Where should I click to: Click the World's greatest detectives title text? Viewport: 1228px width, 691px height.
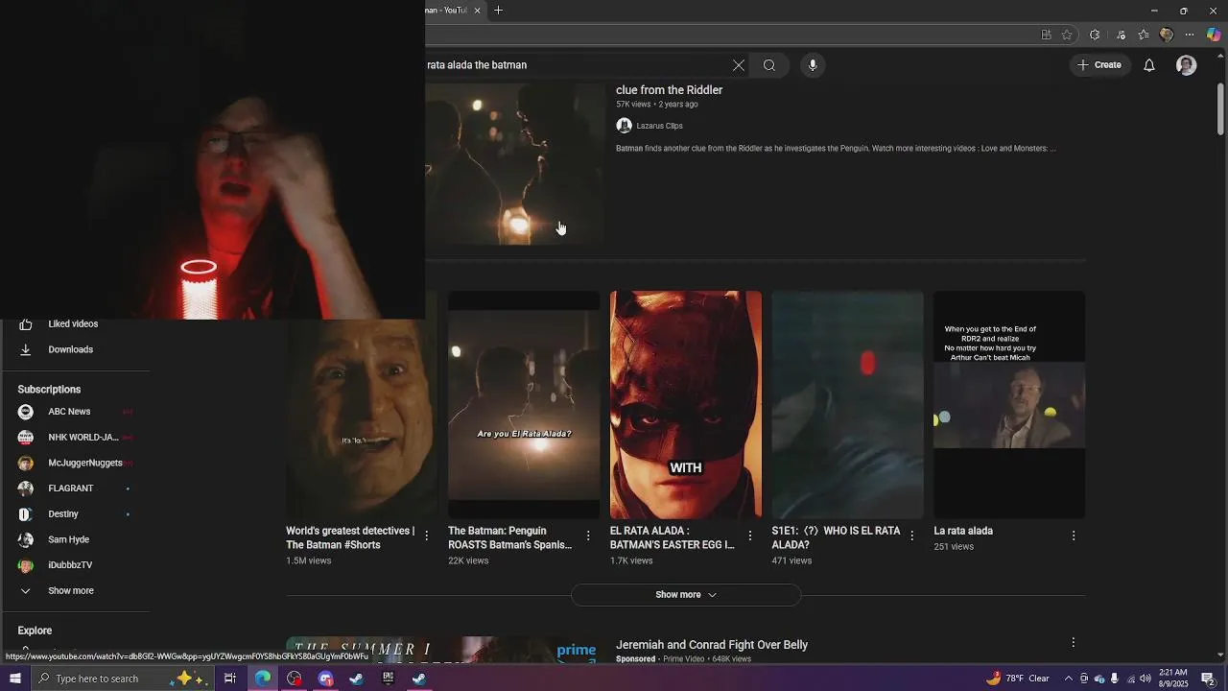point(350,537)
